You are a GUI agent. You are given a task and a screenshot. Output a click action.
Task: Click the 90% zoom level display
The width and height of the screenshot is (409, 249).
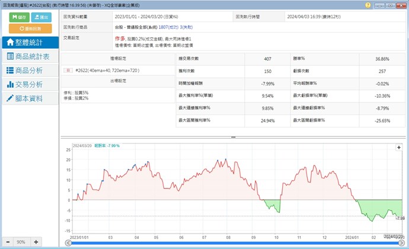pos(21,242)
